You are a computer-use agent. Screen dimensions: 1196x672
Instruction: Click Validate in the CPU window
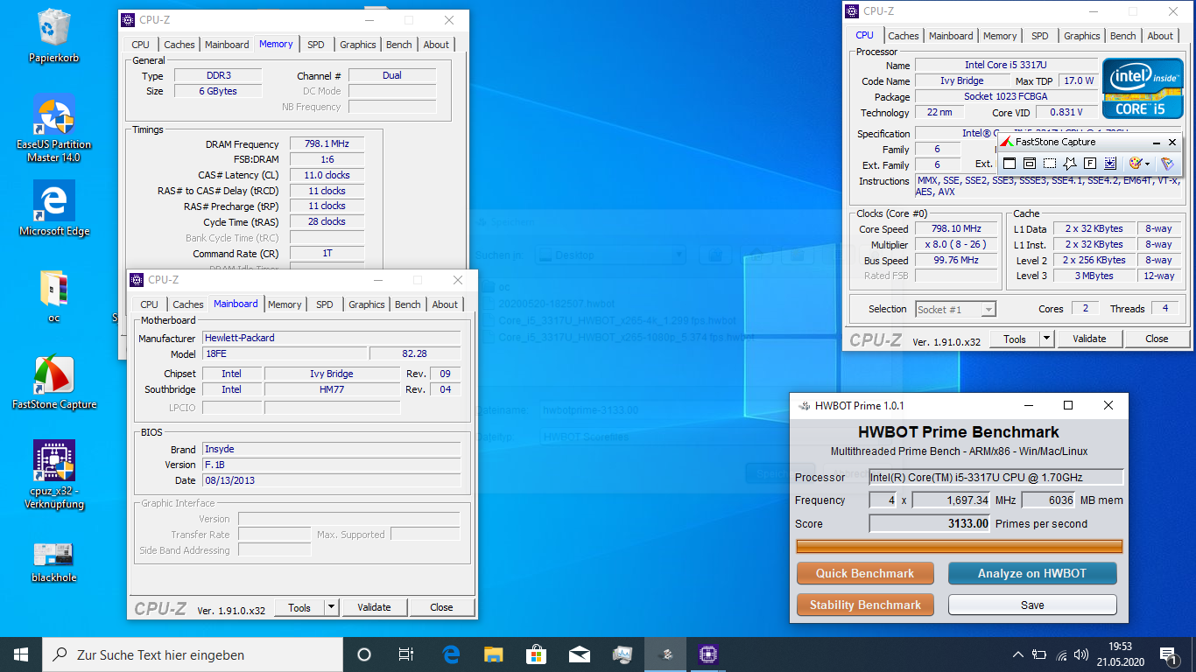coord(1089,339)
